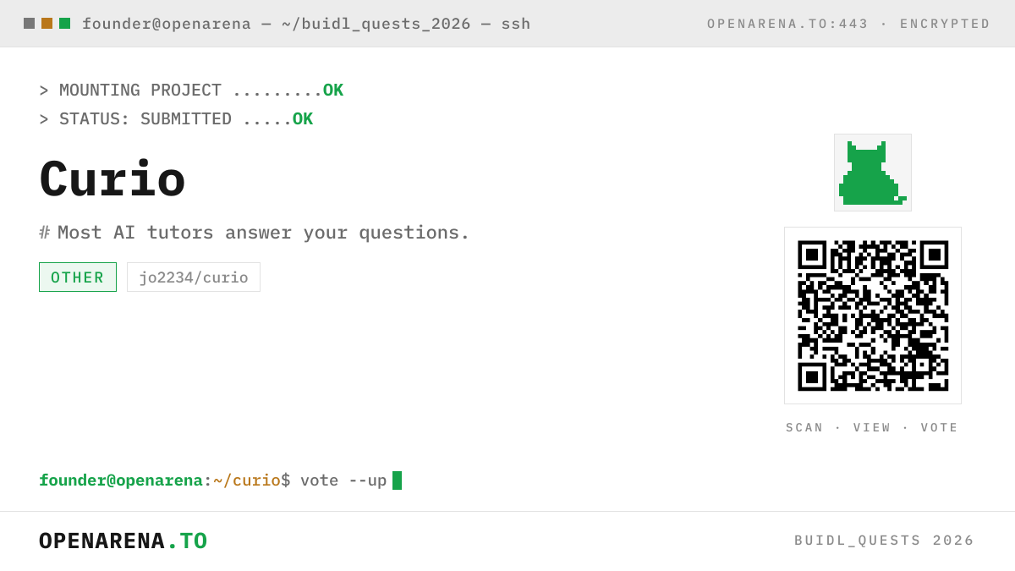
Task: Click the BUIDL_QUESTS 2026 footer label
Action: point(885,541)
